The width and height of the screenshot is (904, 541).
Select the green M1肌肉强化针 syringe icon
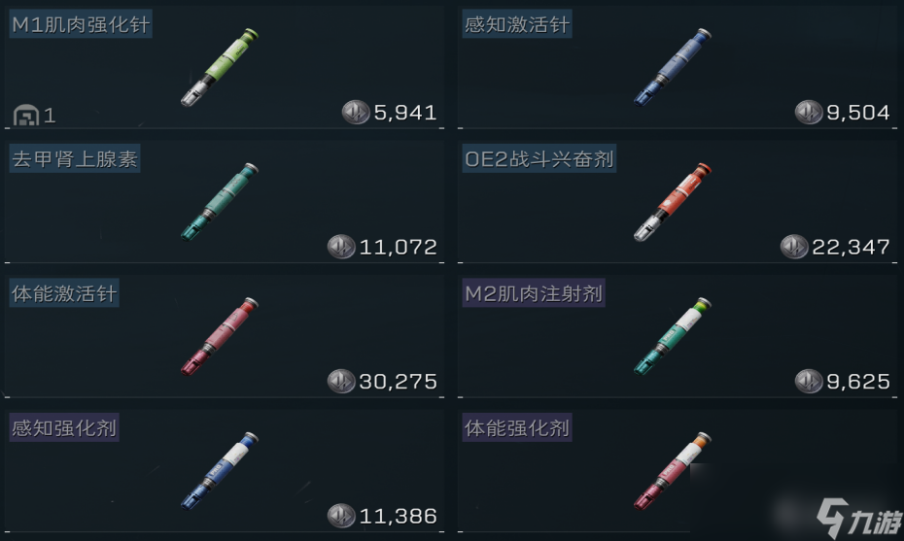[220, 67]
